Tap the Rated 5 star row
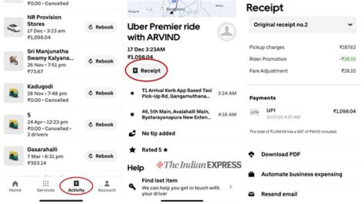This screenshot has height=204, width=364. point(182,150)
